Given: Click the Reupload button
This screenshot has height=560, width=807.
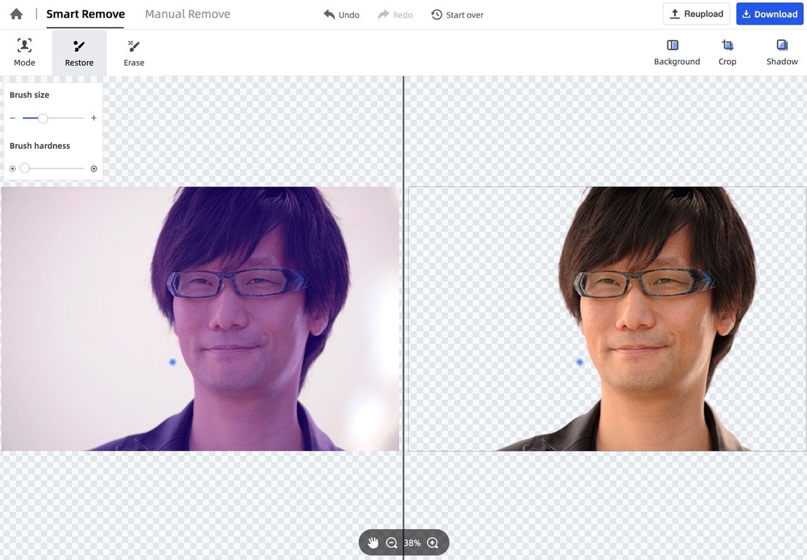Looking at the screenshot, I should click(x=696, y=14).
